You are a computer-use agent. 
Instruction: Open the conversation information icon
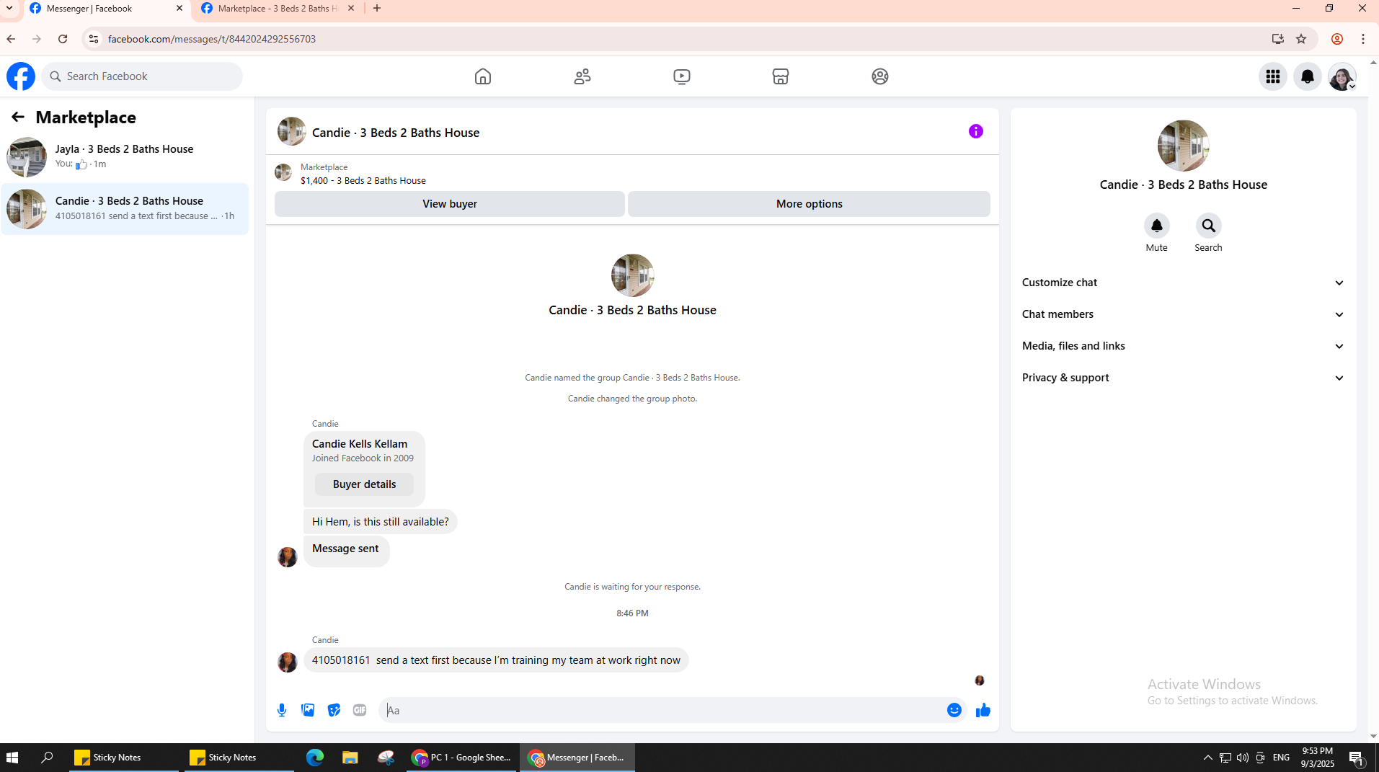click(976, 131)
